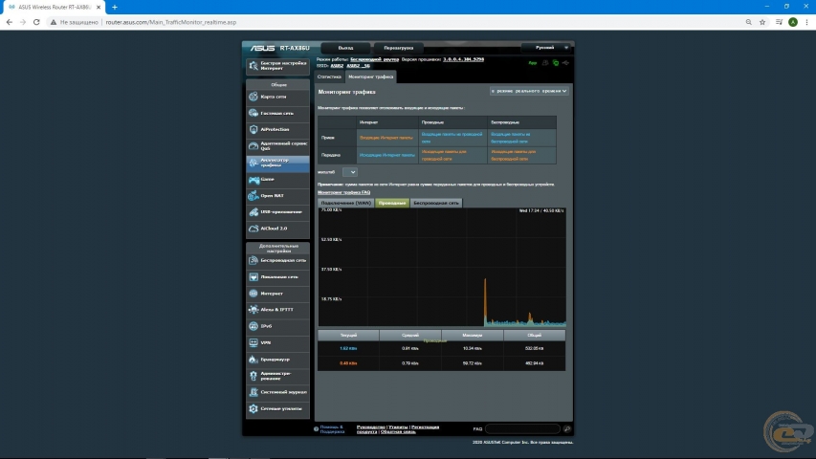This screenshot has width=816, height=459.
Task: Click the Максимум column header
Action: click(472, 335)
